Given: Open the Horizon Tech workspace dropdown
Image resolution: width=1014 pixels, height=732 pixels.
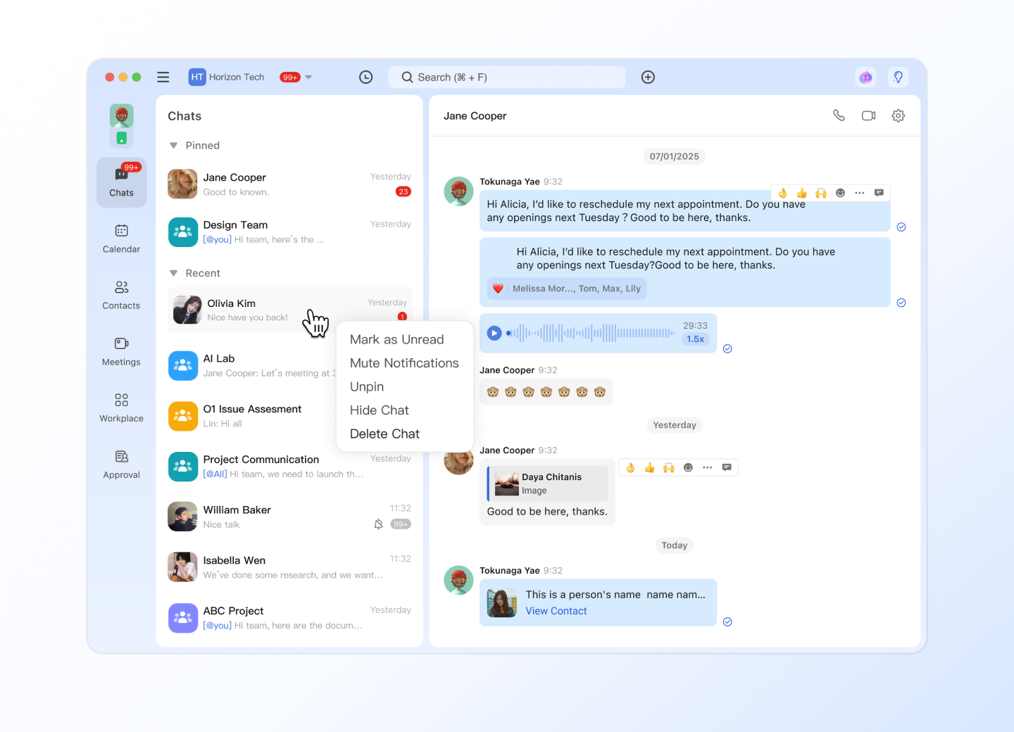Looking at the screenshot, I should (x=308, y=77).
